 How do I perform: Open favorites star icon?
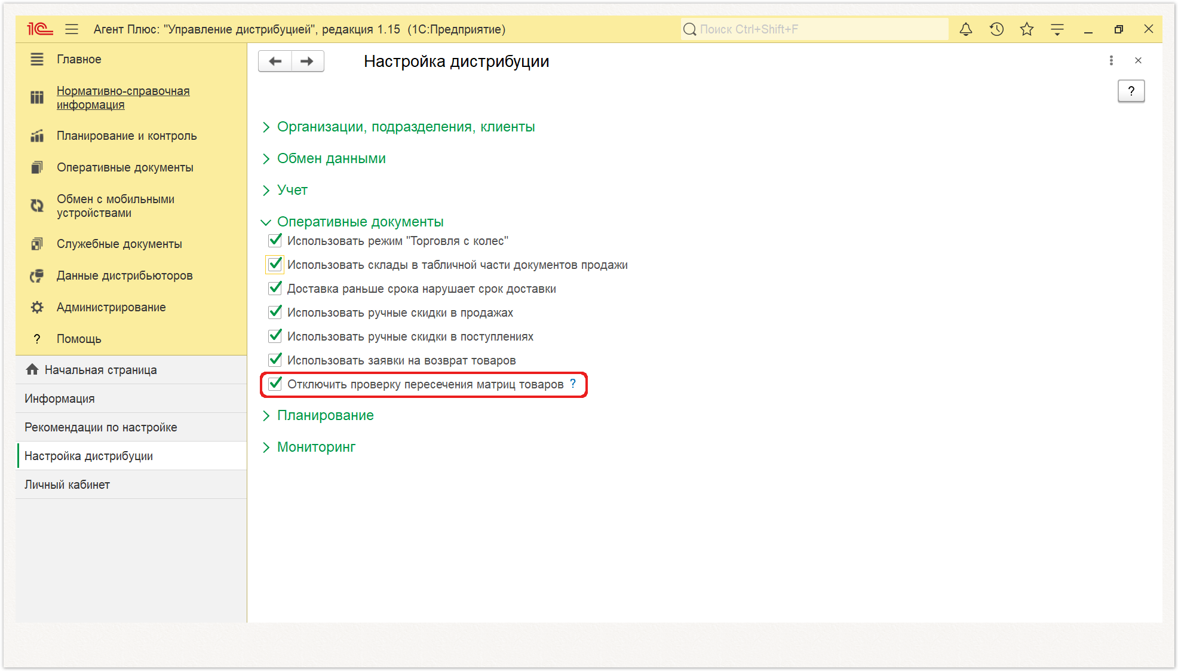1027,29
